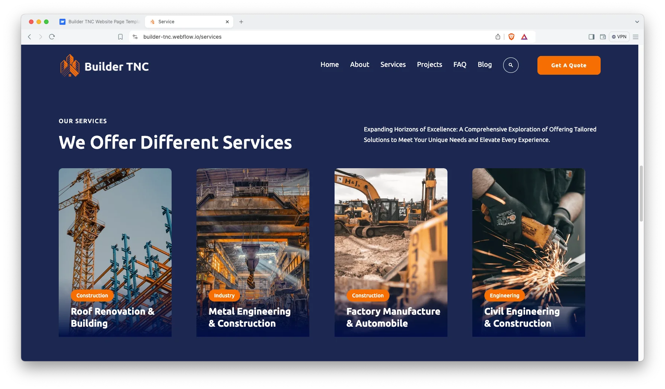Click the share icon in address bar
Image resolution: width=665 pixels, height=389 pixels.
coord(498,37)
